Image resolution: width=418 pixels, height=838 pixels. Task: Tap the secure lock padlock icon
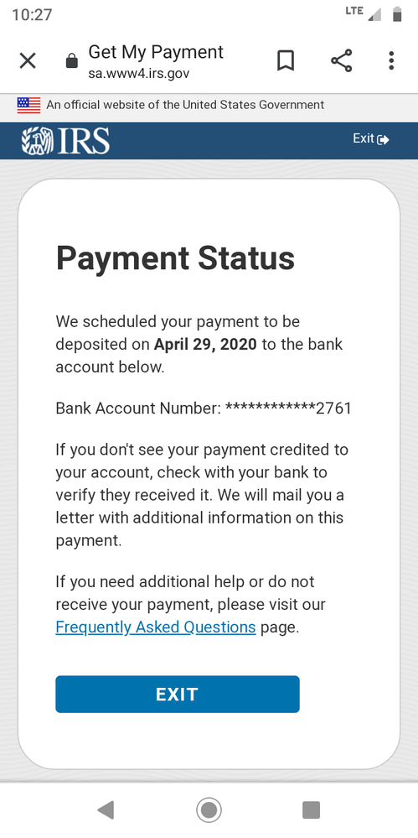71,61
